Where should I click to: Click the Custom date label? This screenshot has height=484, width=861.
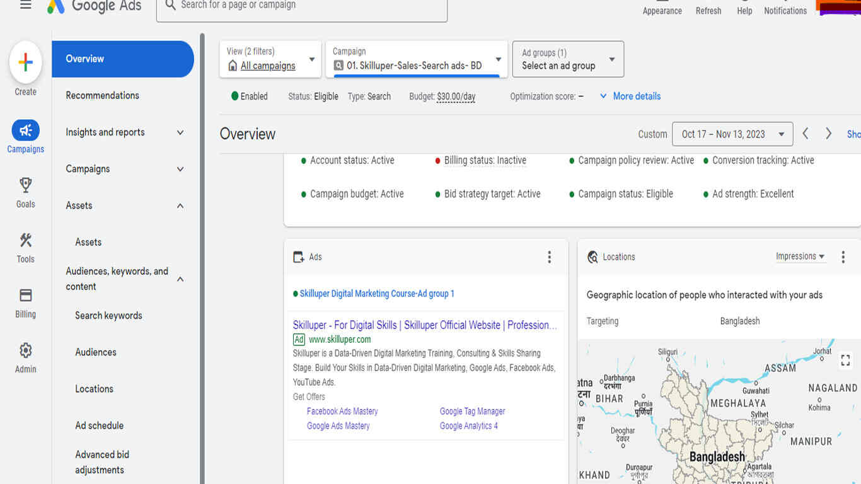tap(652, 134)
